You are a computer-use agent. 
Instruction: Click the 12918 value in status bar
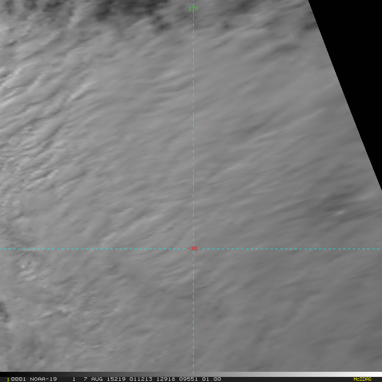tap(166, 379)
